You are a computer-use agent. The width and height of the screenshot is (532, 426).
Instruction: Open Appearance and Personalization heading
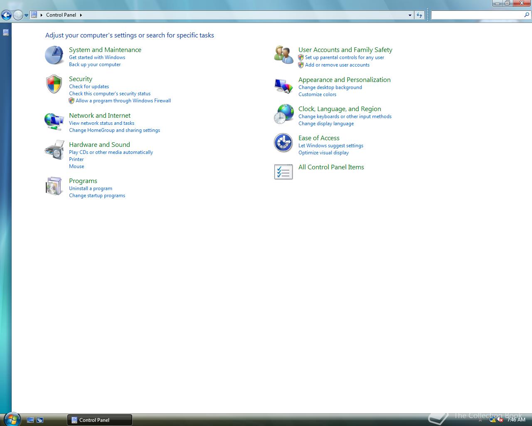click(x=345, y=79)
